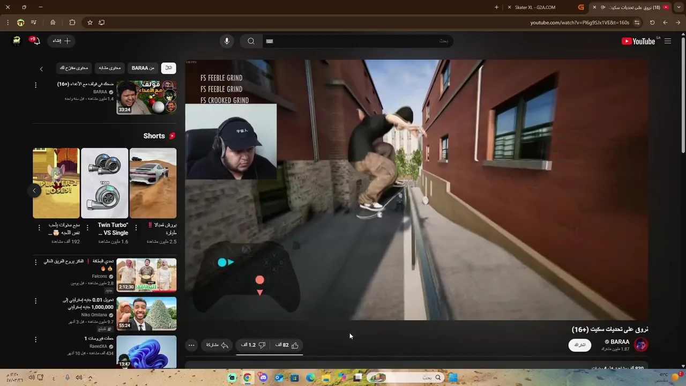The image size is (686, 386).
Task: Click the Shorts section heading
Action: tap(154, 136)
